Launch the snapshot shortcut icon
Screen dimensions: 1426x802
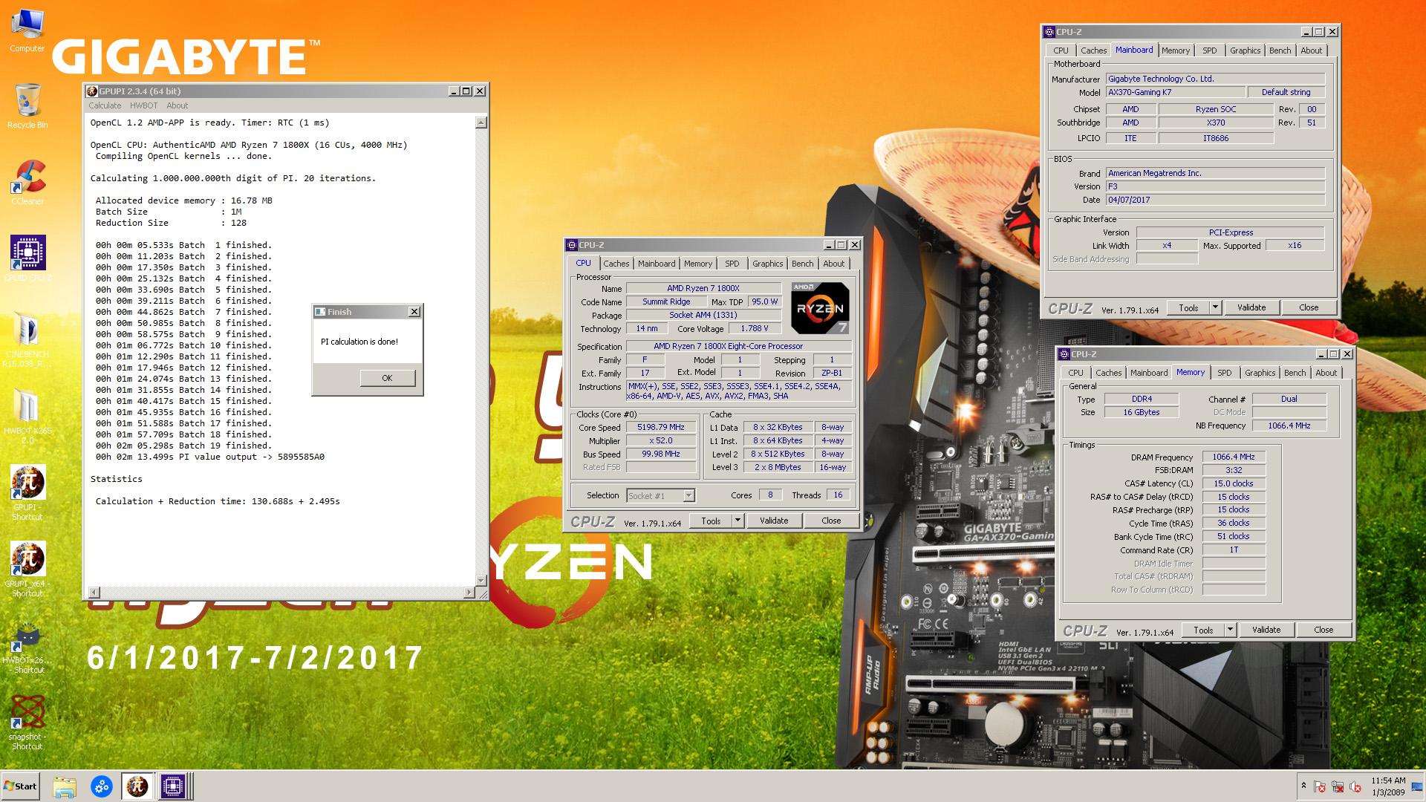coord(27,722)
